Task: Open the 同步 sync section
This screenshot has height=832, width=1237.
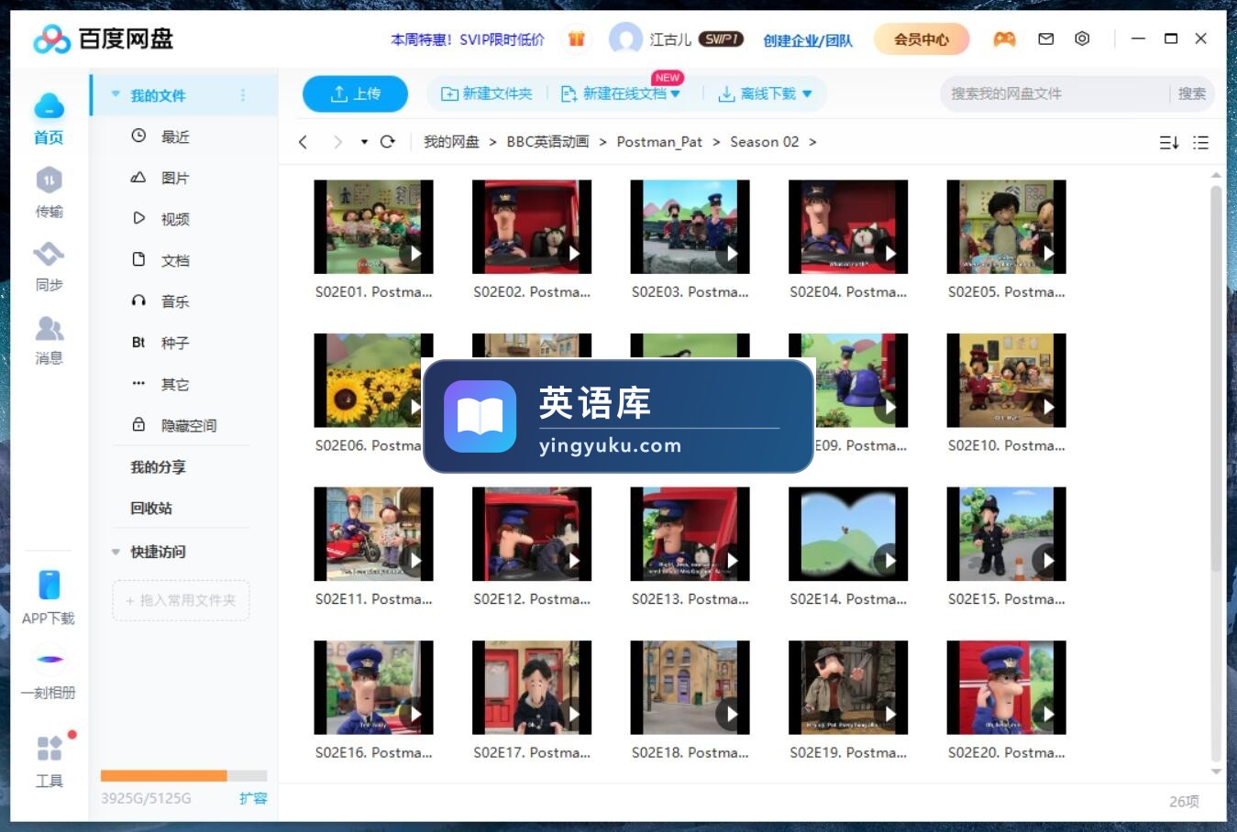Action: tap(49, 267)
